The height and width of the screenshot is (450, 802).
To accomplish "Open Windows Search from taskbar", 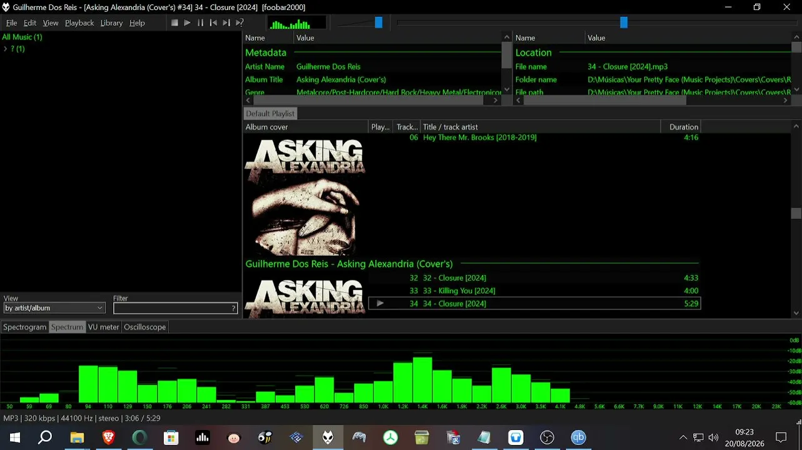I will (45, 437).
